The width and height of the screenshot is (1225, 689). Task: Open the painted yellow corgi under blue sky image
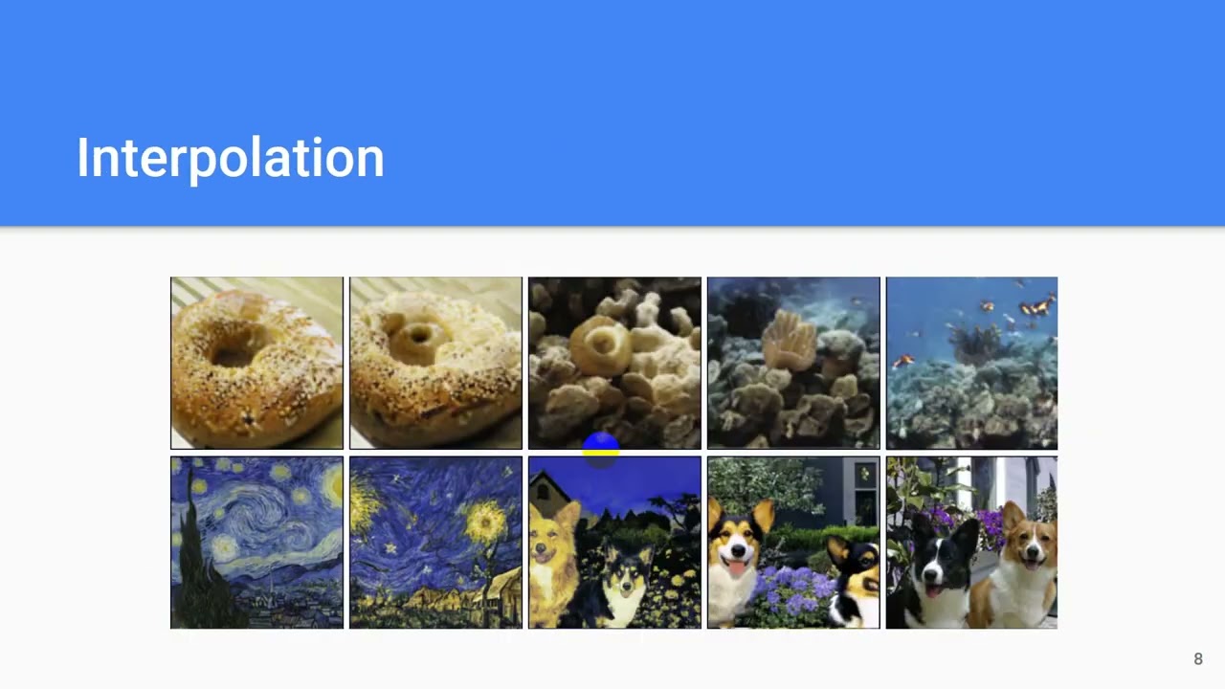coord(614,543)
